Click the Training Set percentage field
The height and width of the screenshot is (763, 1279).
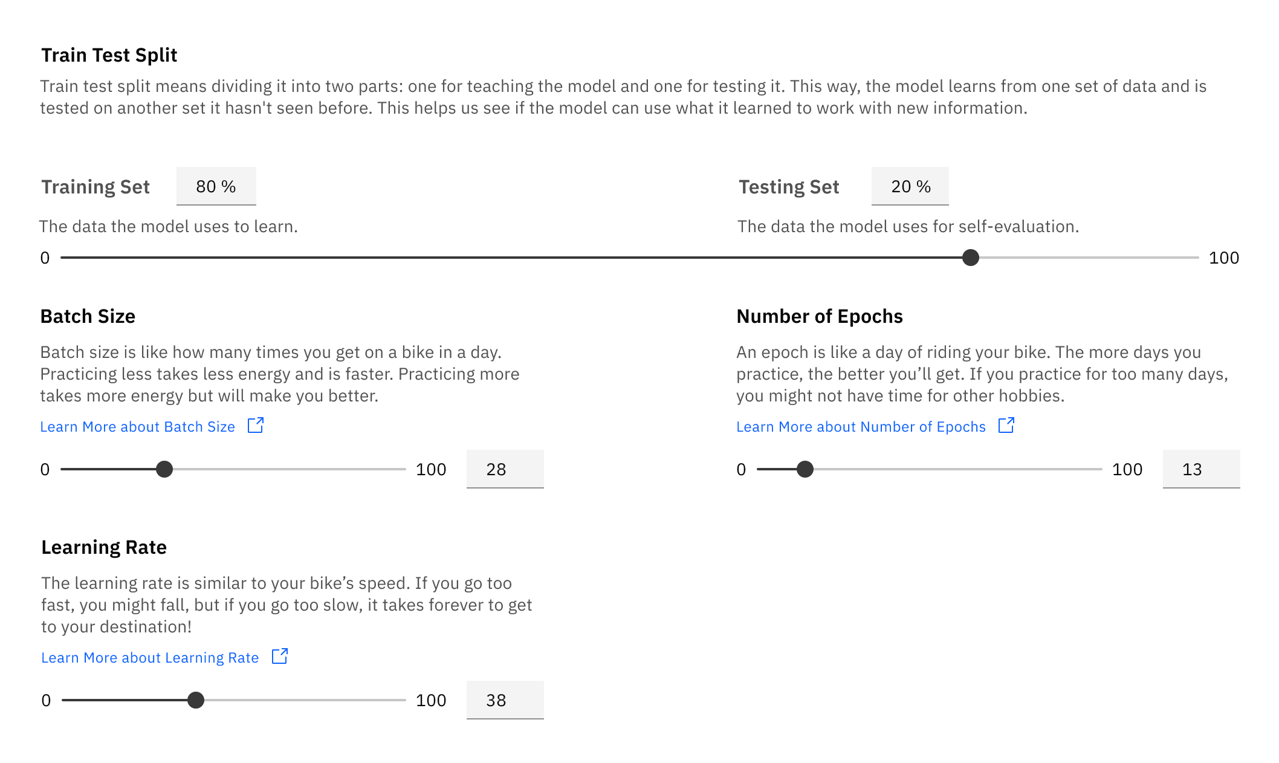pyautogui.click(x=216, y=186)
